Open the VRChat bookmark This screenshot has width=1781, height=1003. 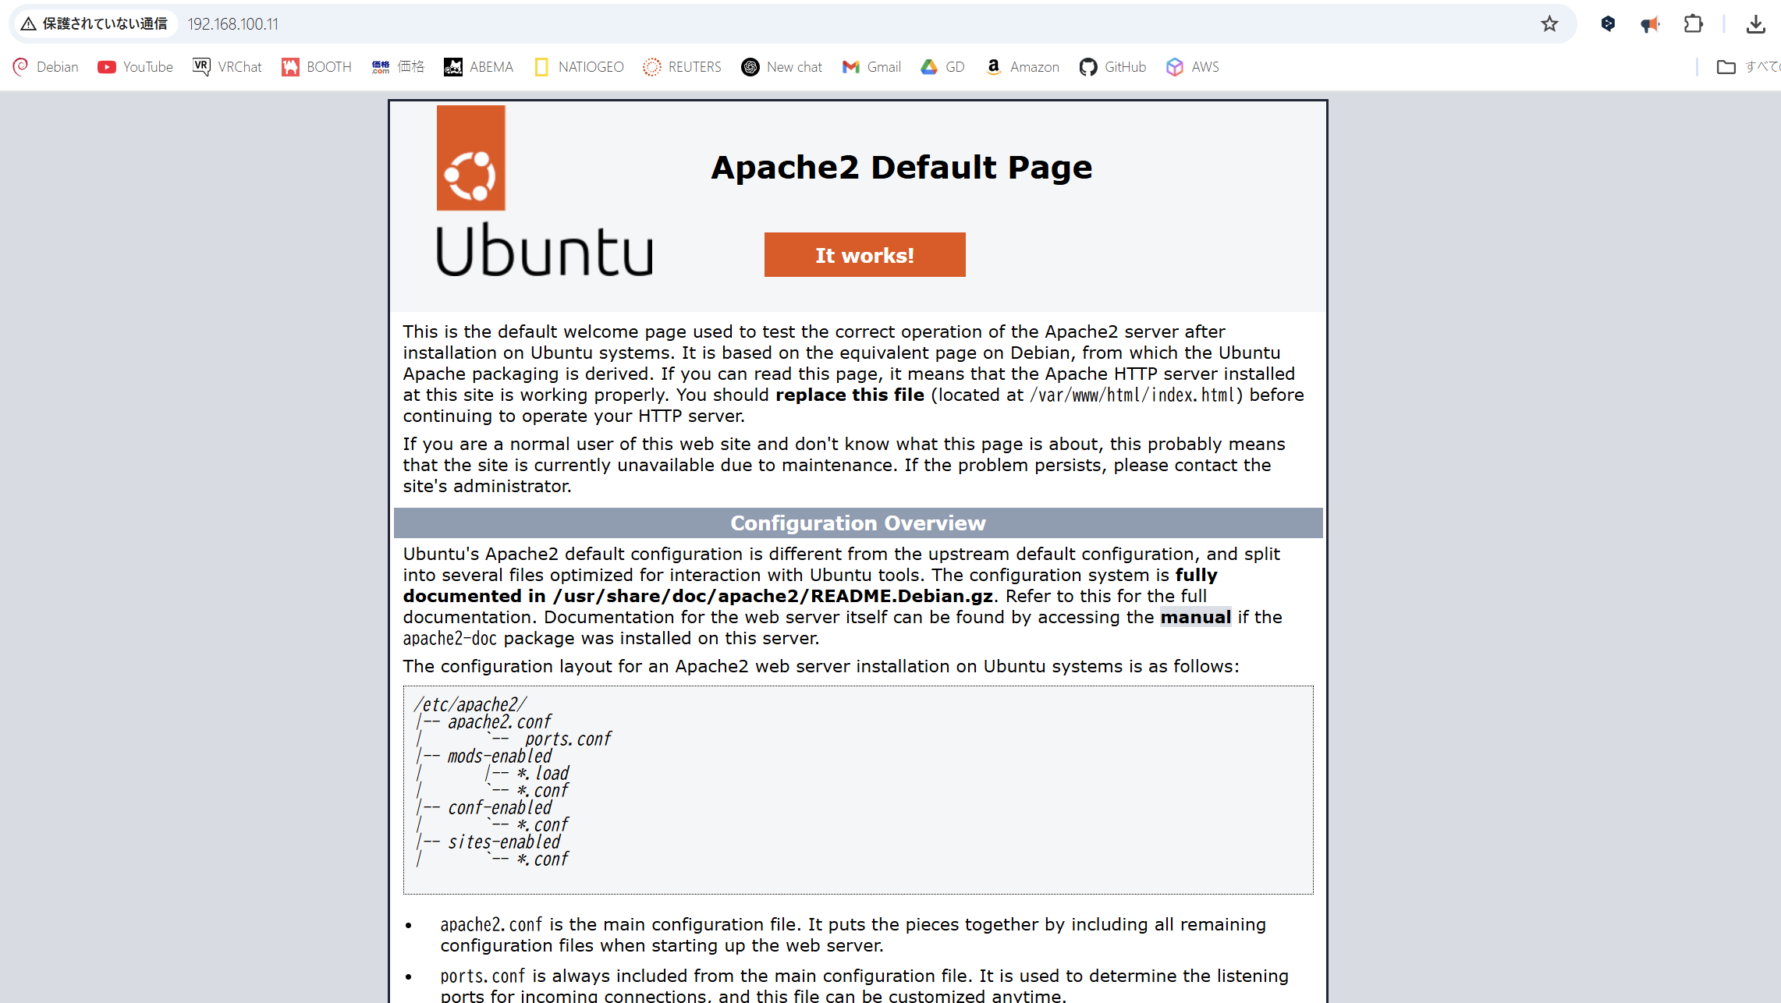click(227, 67)
